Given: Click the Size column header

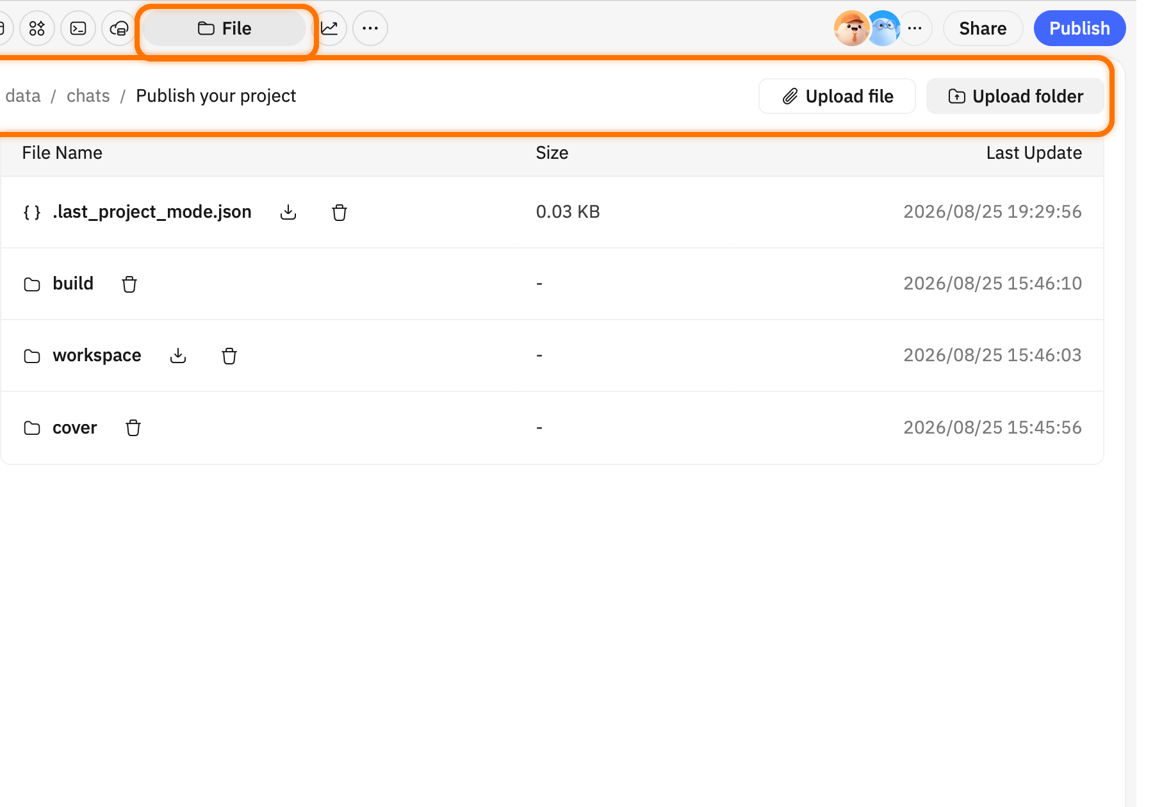Looking at the screenshot, I should click(552, 153).
